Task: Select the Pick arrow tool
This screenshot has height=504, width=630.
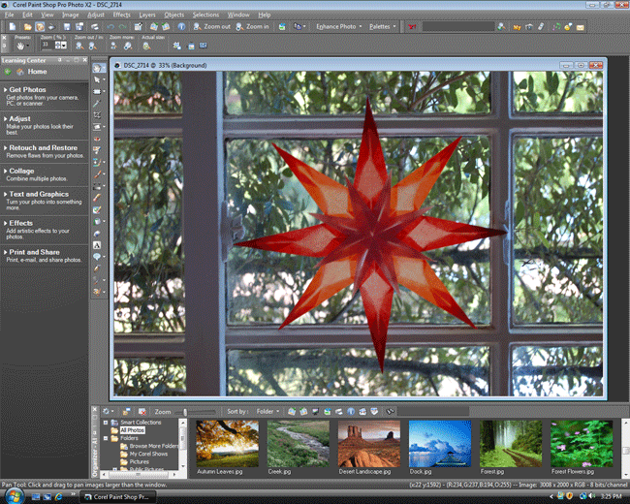Action: [x=97, y=80]
